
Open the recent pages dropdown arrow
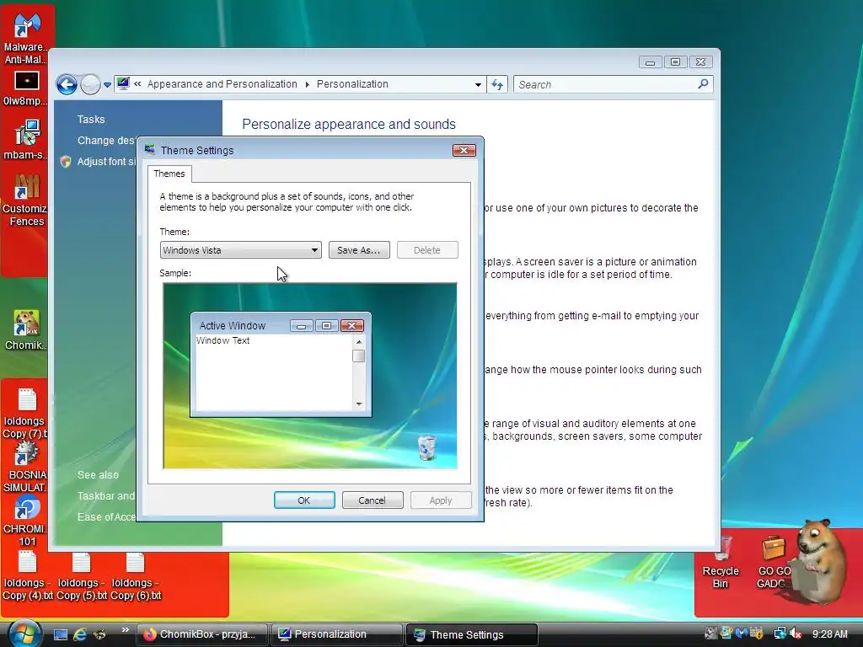pyautogui.click(x=107, y=85)
